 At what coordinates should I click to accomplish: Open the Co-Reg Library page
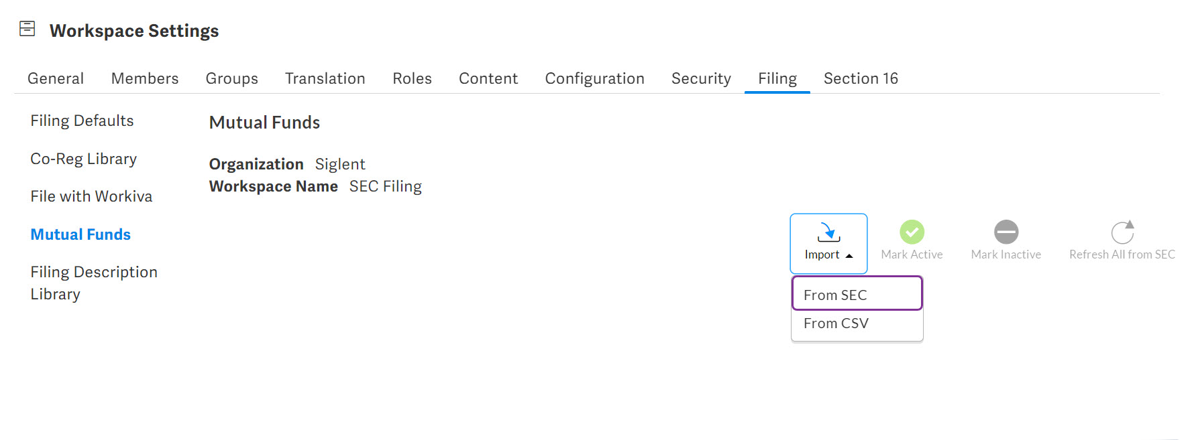pyautogui.click(x=83, y=159)
